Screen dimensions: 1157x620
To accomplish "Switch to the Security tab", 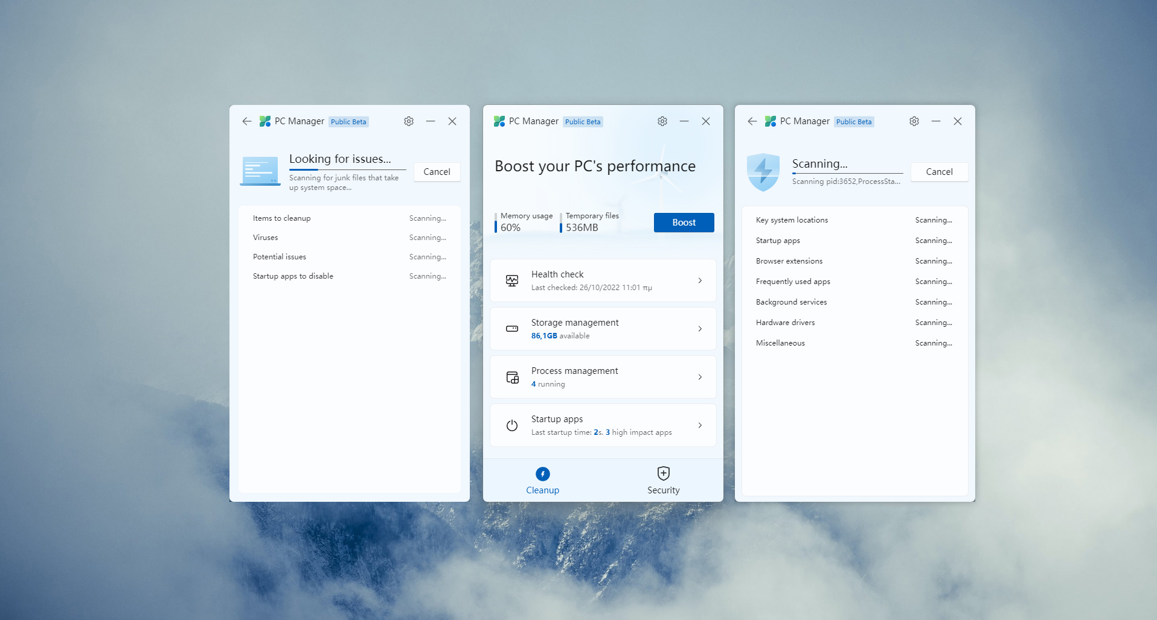I will [663, 479].
